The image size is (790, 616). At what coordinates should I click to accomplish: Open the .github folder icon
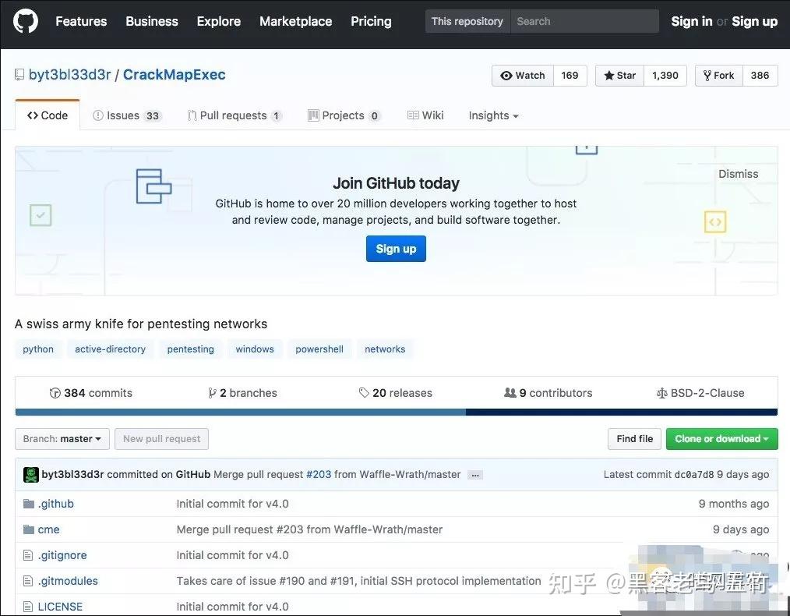click(29, 504)
